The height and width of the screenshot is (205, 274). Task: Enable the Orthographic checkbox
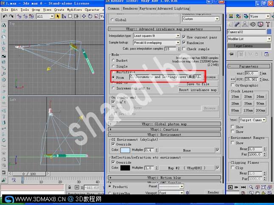pyautogui.click(x=232, y=85)
